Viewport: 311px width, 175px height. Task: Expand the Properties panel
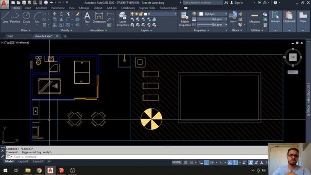click(x=201, y=30)
